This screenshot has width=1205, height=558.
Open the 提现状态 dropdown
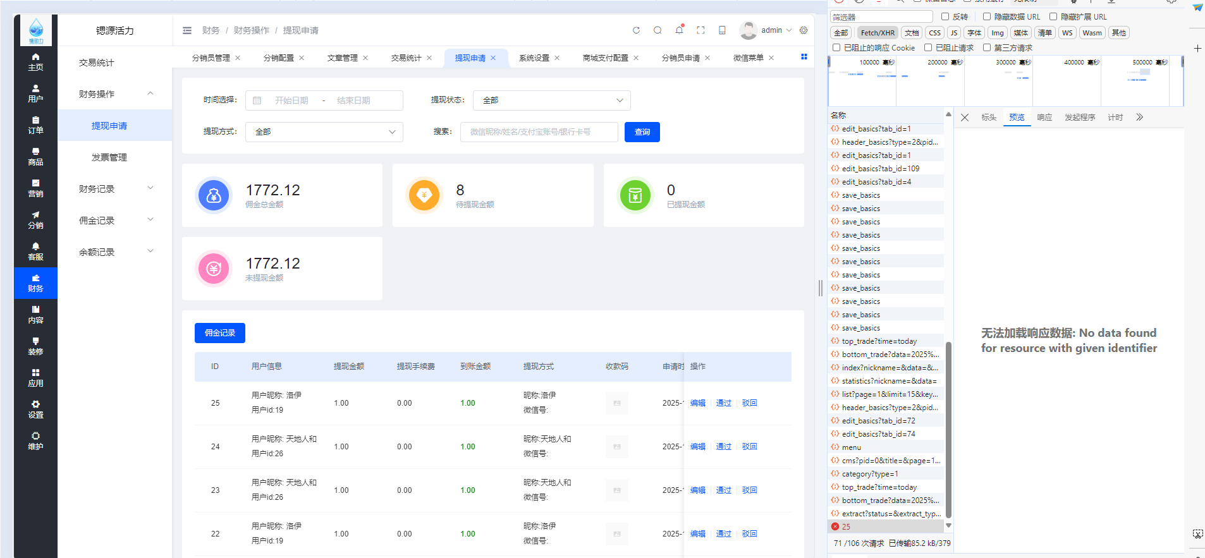pos(551,100)
